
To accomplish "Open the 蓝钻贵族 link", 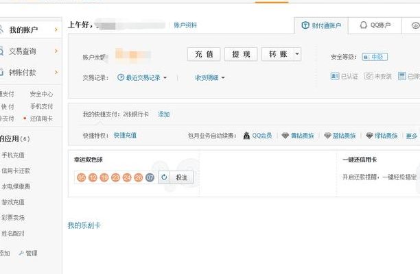I will point(345,136).
